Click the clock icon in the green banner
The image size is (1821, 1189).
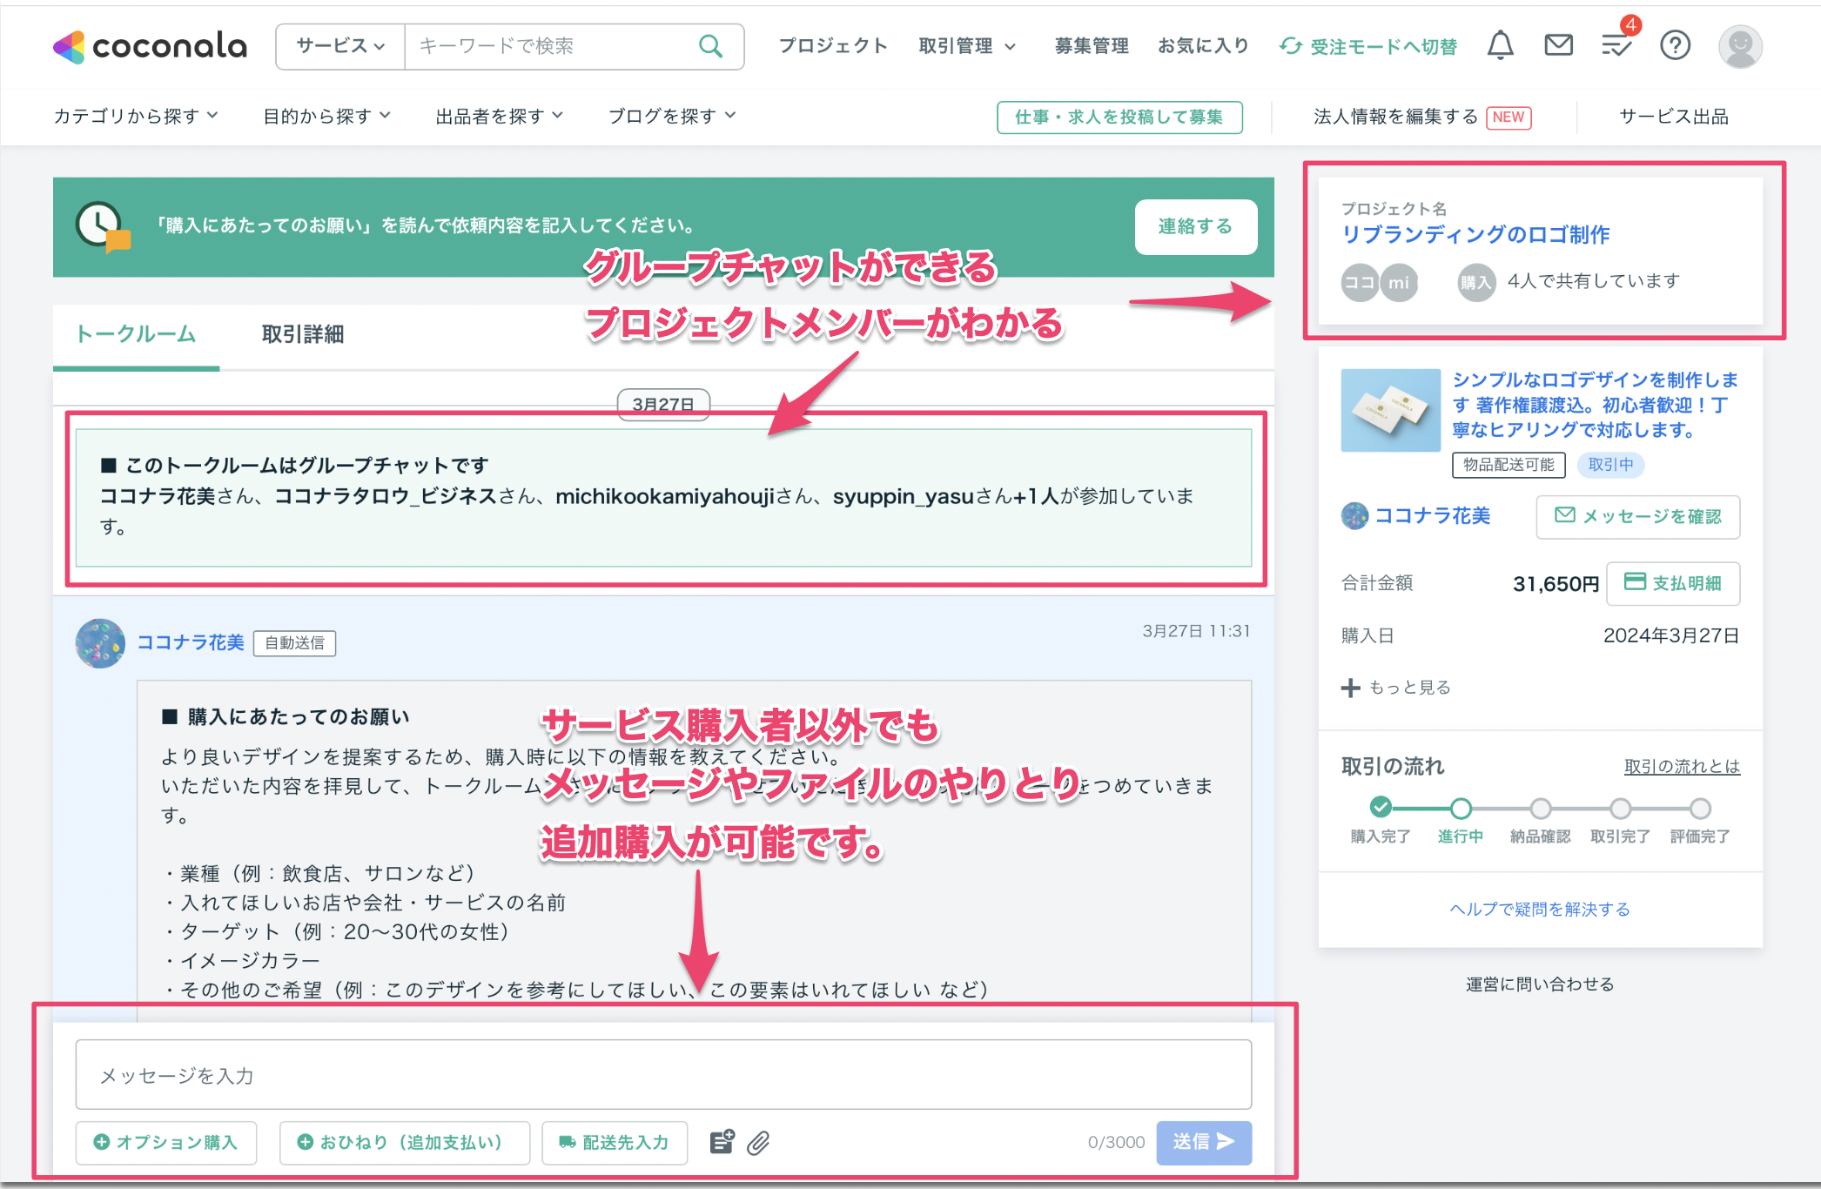click(103, 227)
